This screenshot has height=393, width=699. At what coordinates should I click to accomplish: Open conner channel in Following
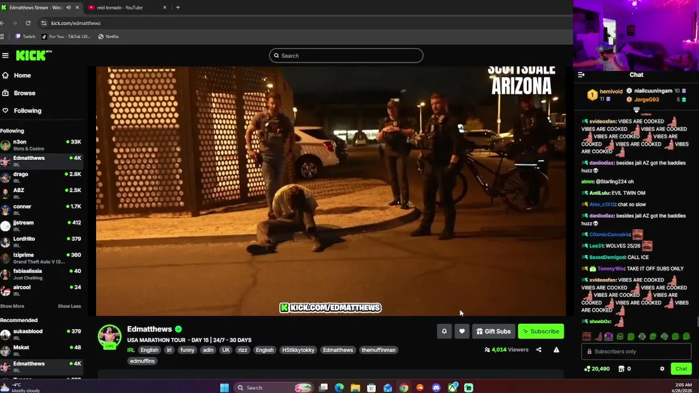point(42,209)
